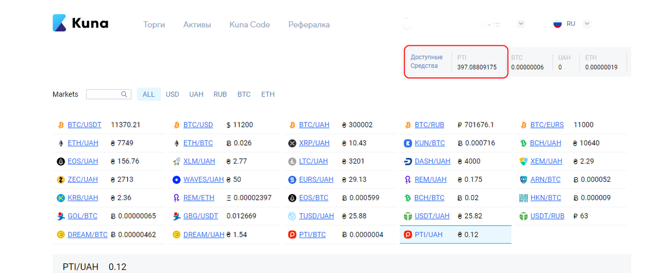The image size is (653, 273).
Task: Click the PTI balance 397.08809175
Action: [477, 67]
